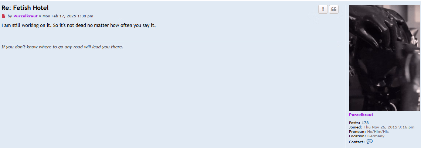View the user's 178 posts
This screenshot has width=421, height=148.
[x=365, y=123]
